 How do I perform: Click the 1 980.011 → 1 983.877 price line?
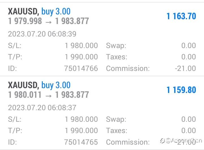pos(48,95)
